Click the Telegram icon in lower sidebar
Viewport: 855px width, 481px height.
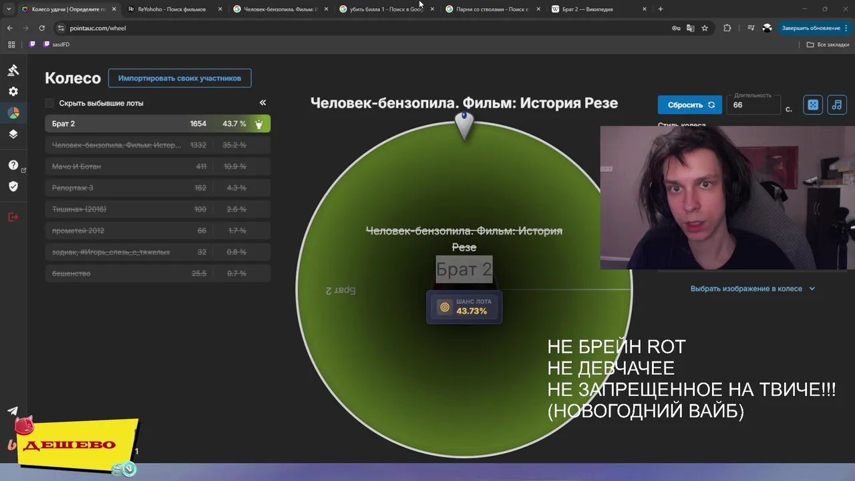(x=13, y=412)
